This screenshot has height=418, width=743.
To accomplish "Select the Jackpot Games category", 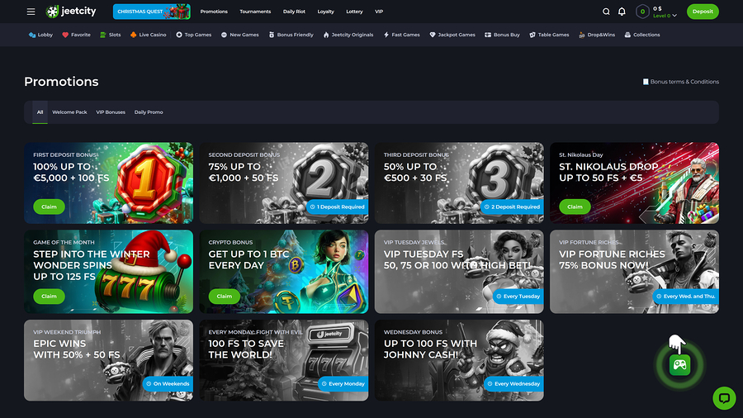I will pos(452,35).
